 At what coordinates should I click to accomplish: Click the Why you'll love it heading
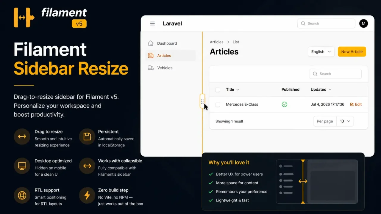[x=229, y=163]
